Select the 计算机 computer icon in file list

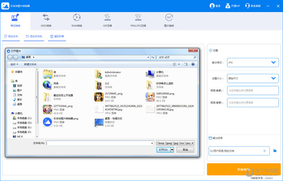pos(150,74)
